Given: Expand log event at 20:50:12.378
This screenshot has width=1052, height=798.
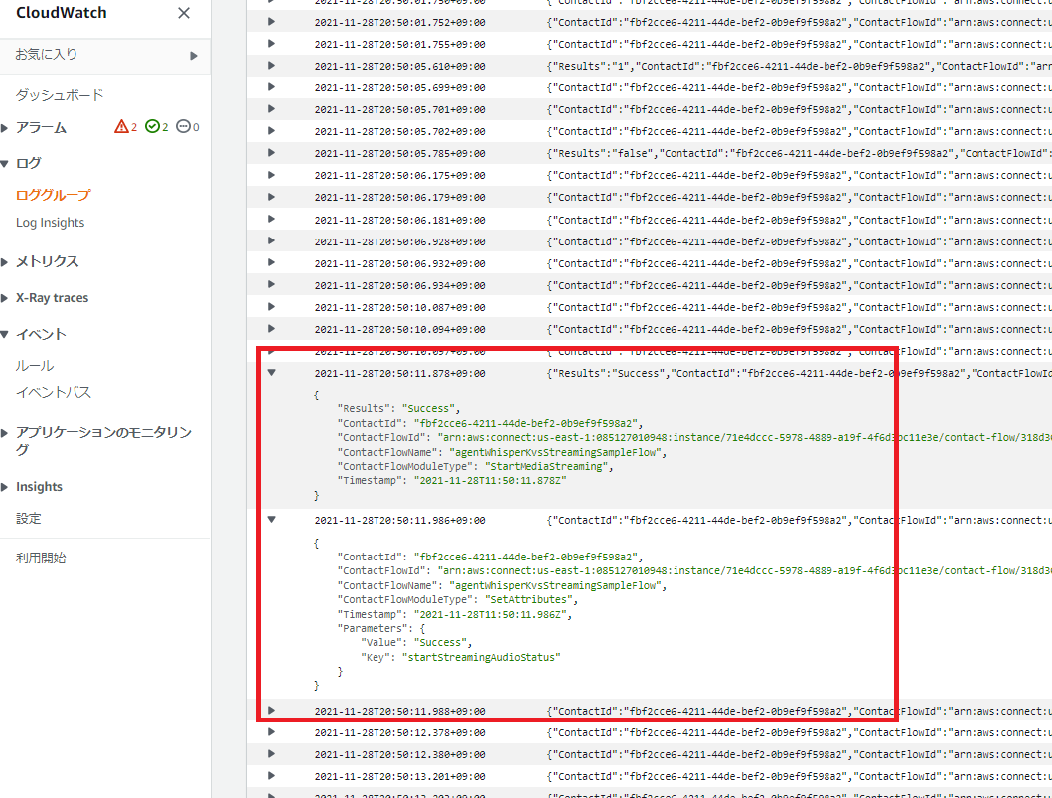Looking at the screenshot, I should pos(272,732).
